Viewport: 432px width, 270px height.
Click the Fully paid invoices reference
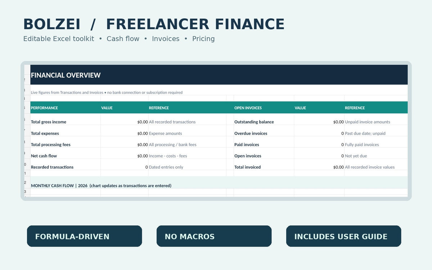point(362,145)
